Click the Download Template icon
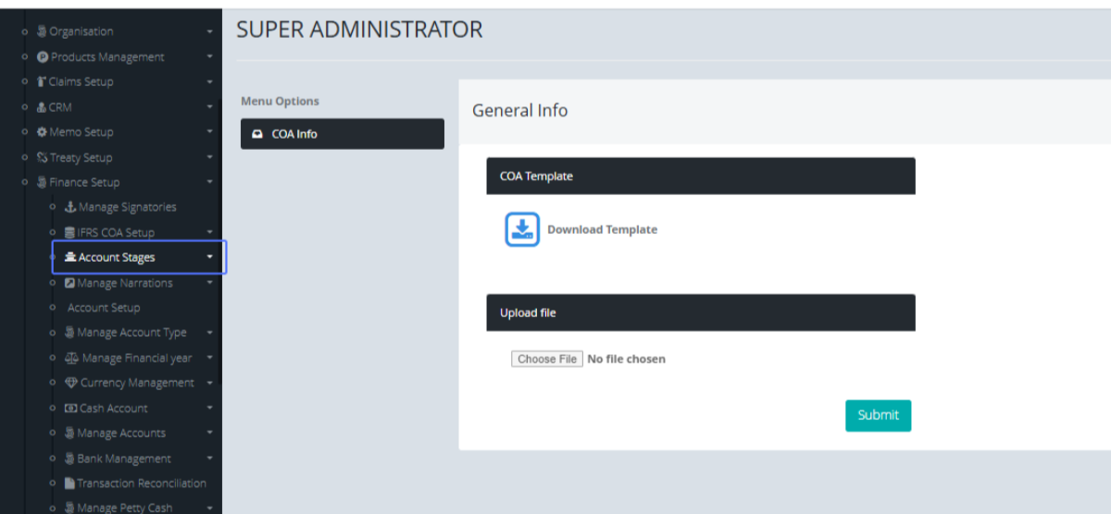The image size is (1111, 514). pos(522,229)
